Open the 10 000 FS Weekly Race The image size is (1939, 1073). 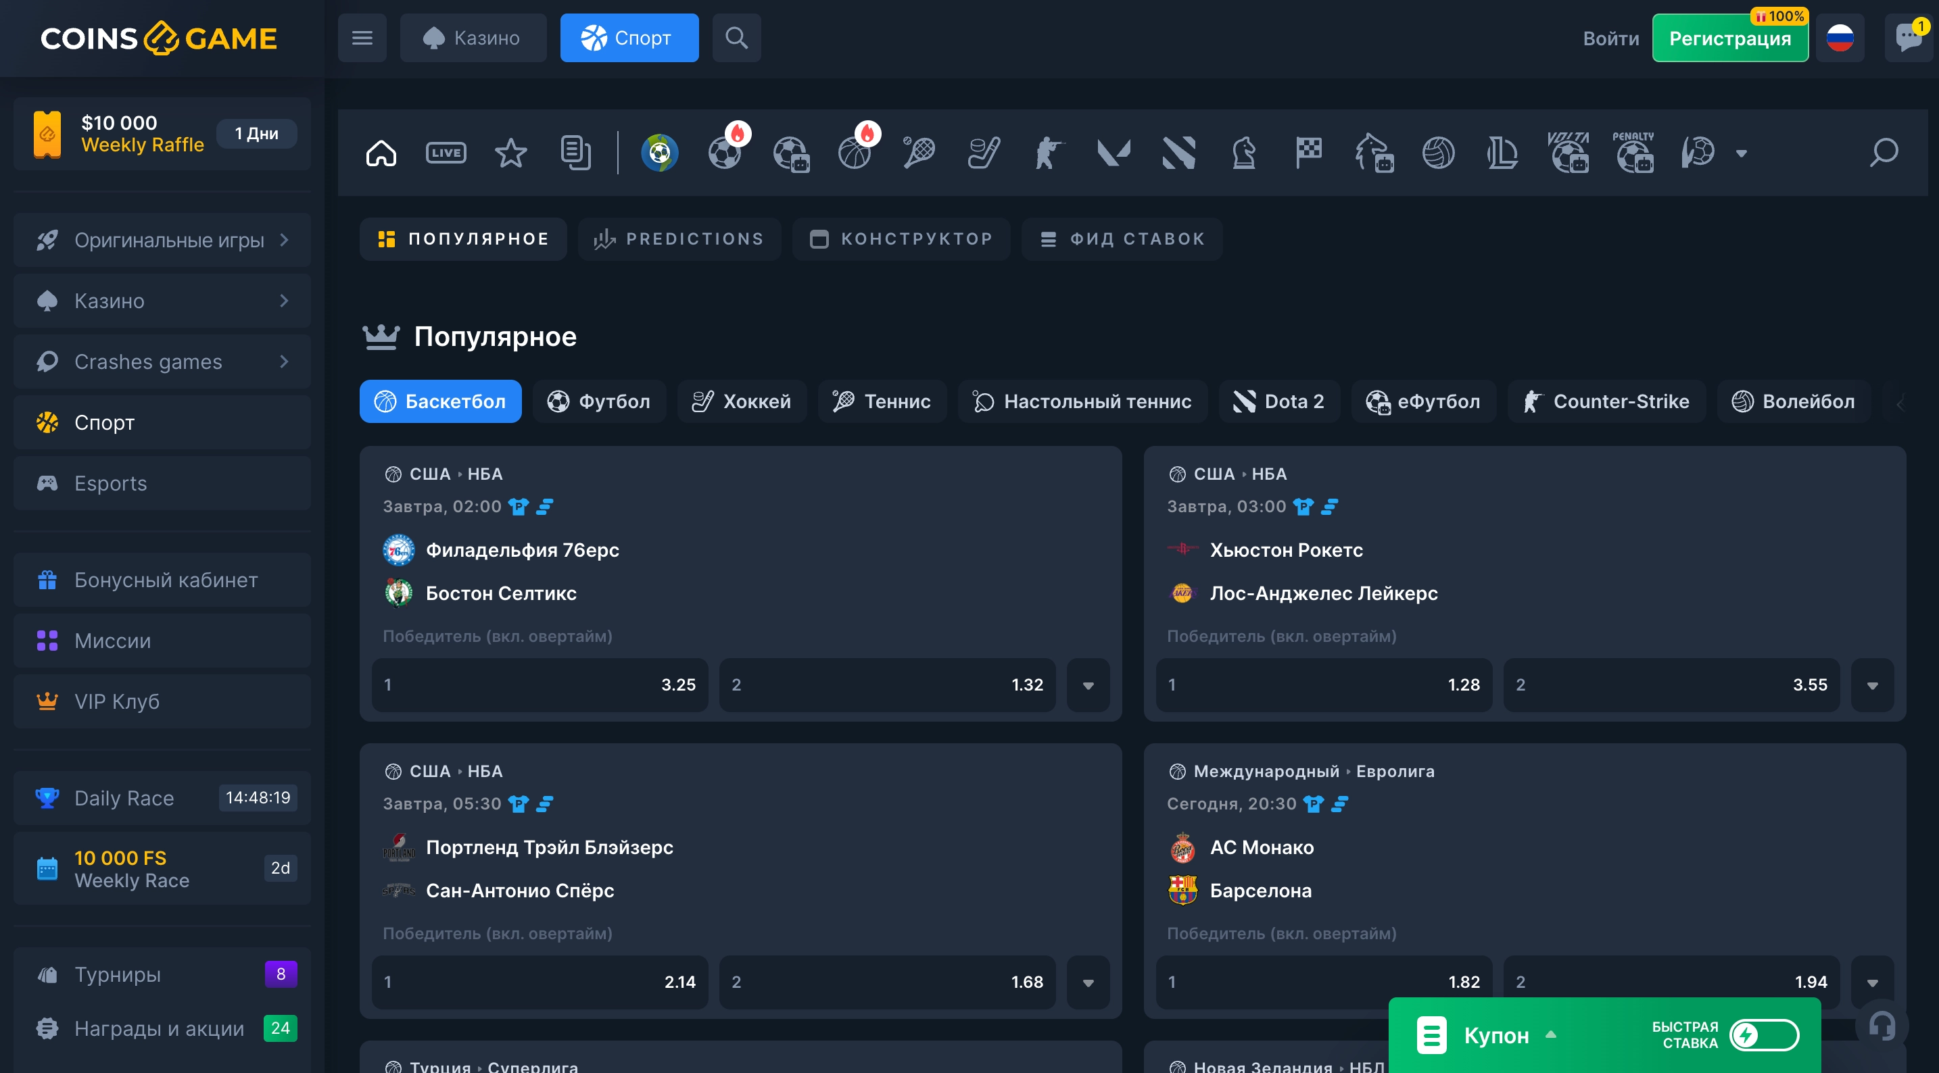(x=162, y=868)
